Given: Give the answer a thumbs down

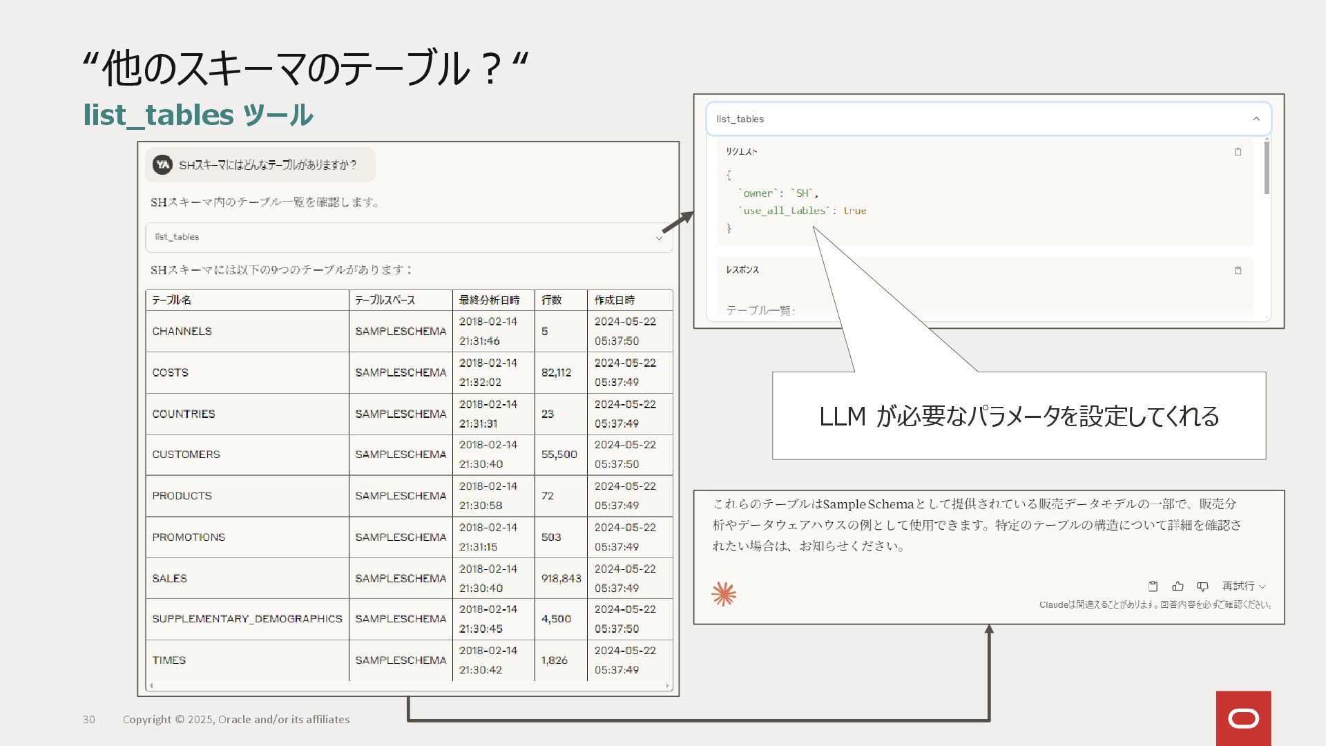Looking at the screenshot, I should click(1202, 586).
